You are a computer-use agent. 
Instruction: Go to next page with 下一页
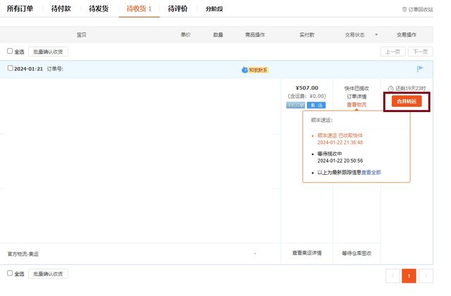(x=420, y=51)
